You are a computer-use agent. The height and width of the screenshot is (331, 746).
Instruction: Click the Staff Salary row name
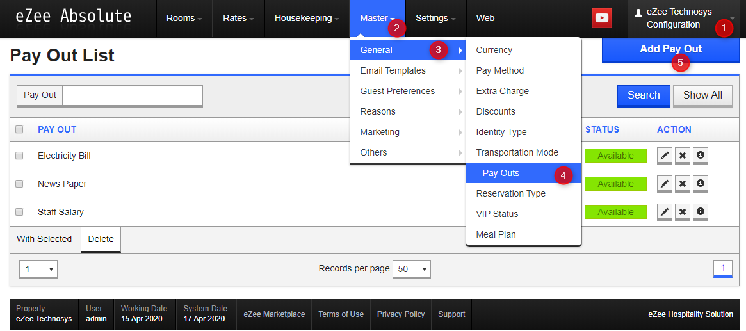pyautogui.click(x=61, y=212)
